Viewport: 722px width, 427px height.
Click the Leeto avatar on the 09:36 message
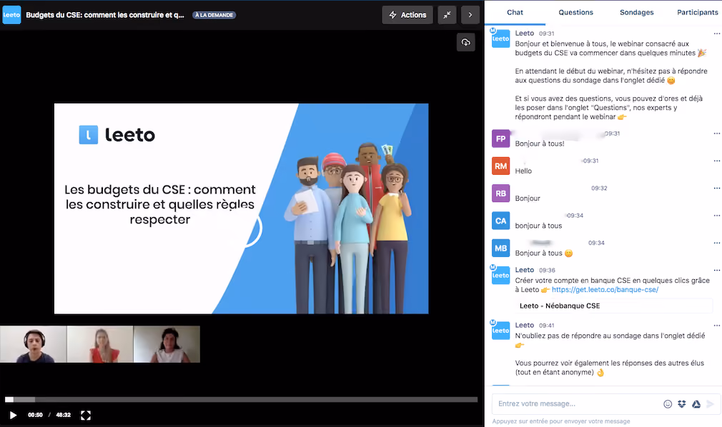500,275
